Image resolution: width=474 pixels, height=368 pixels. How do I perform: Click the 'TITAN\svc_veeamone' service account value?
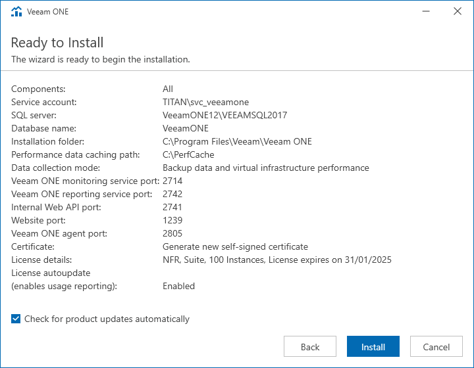click(x=205, y=102)
